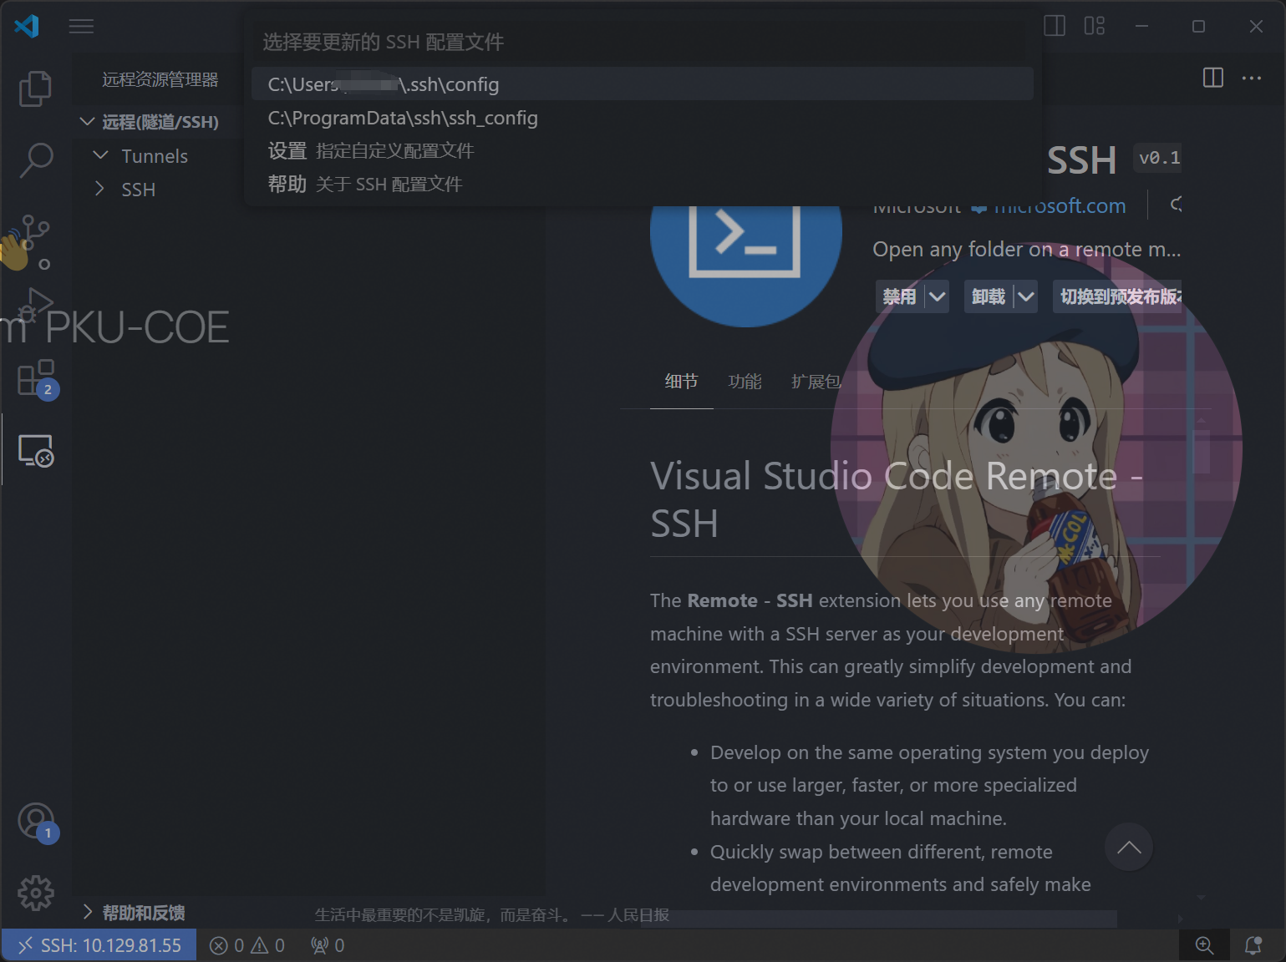The image size is (1286, 962).
Task: Select C:\ProgramData\ssh\ssh_config option
Action: [x=642, y=118]
